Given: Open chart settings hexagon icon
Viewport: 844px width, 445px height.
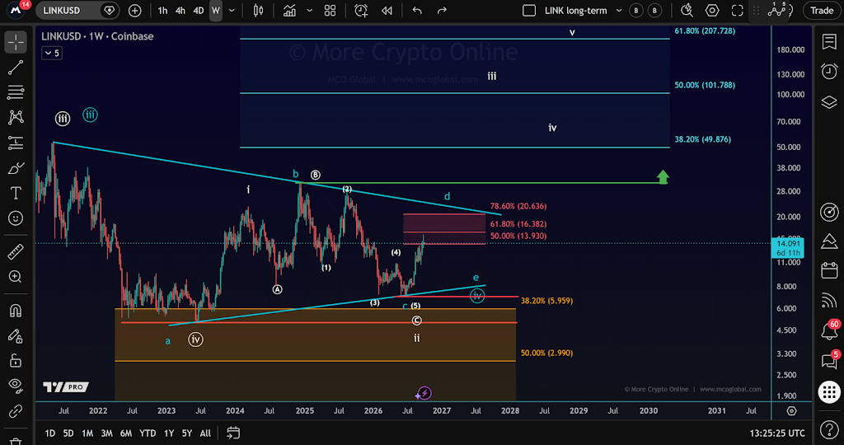Looking at the screenshot, I should 712,10.
